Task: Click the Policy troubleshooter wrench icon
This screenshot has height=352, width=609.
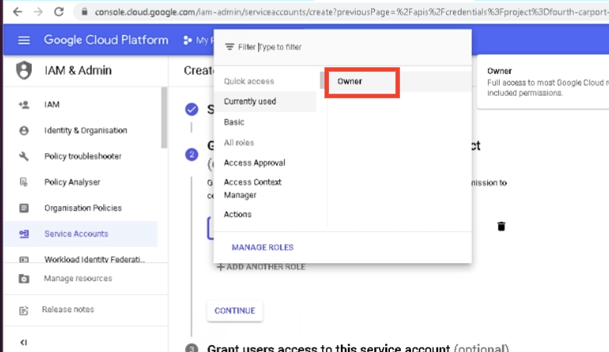Action: [x=23, y=156]
